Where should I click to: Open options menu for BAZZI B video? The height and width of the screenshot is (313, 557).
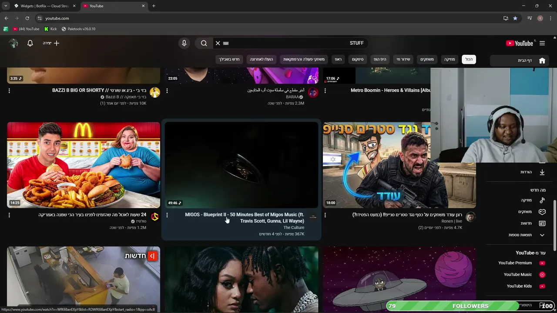9,91
